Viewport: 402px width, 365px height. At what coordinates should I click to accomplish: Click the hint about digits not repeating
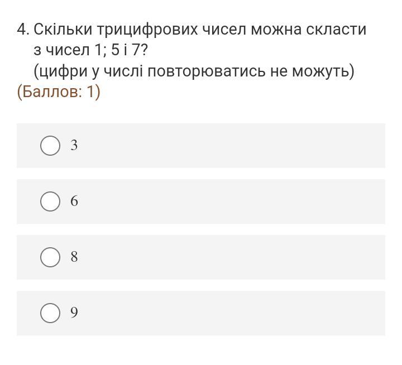[194, 72]
